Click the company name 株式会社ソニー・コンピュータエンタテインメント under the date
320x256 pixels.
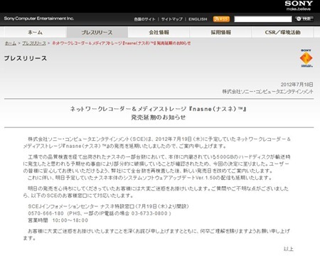[x=267, y=92]
